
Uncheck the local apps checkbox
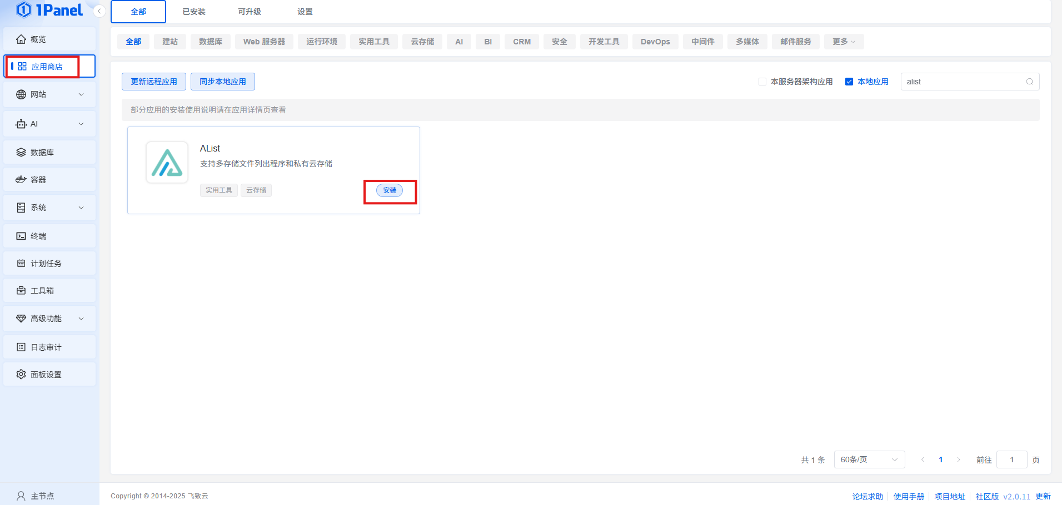(849, 82)
